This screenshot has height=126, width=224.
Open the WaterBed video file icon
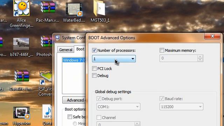(x=74, y=9)
